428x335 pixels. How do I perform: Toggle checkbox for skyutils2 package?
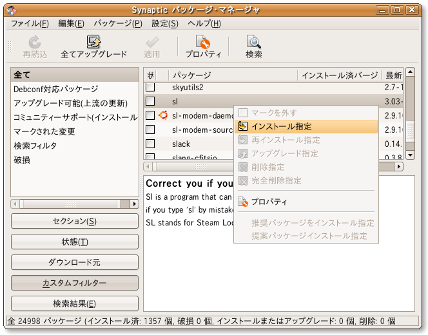click(x=150, y=88)
